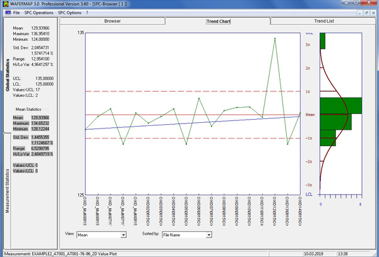Click the Std. Dev. value 2,0454731
The width and height of the screenshot is (379, 257).
[x=40, y=48]
